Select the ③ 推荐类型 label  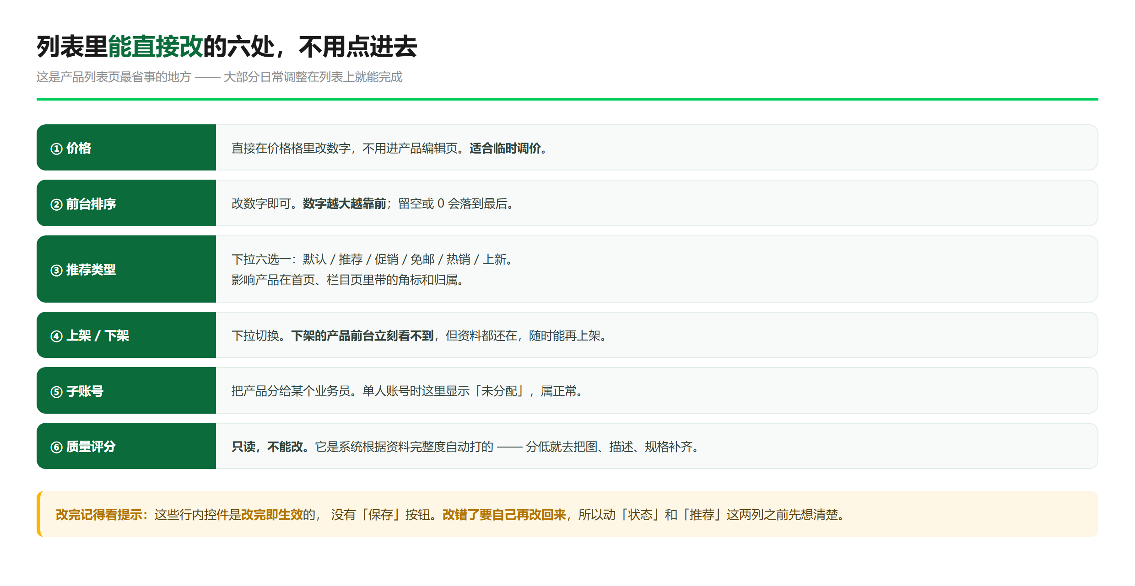83,270
